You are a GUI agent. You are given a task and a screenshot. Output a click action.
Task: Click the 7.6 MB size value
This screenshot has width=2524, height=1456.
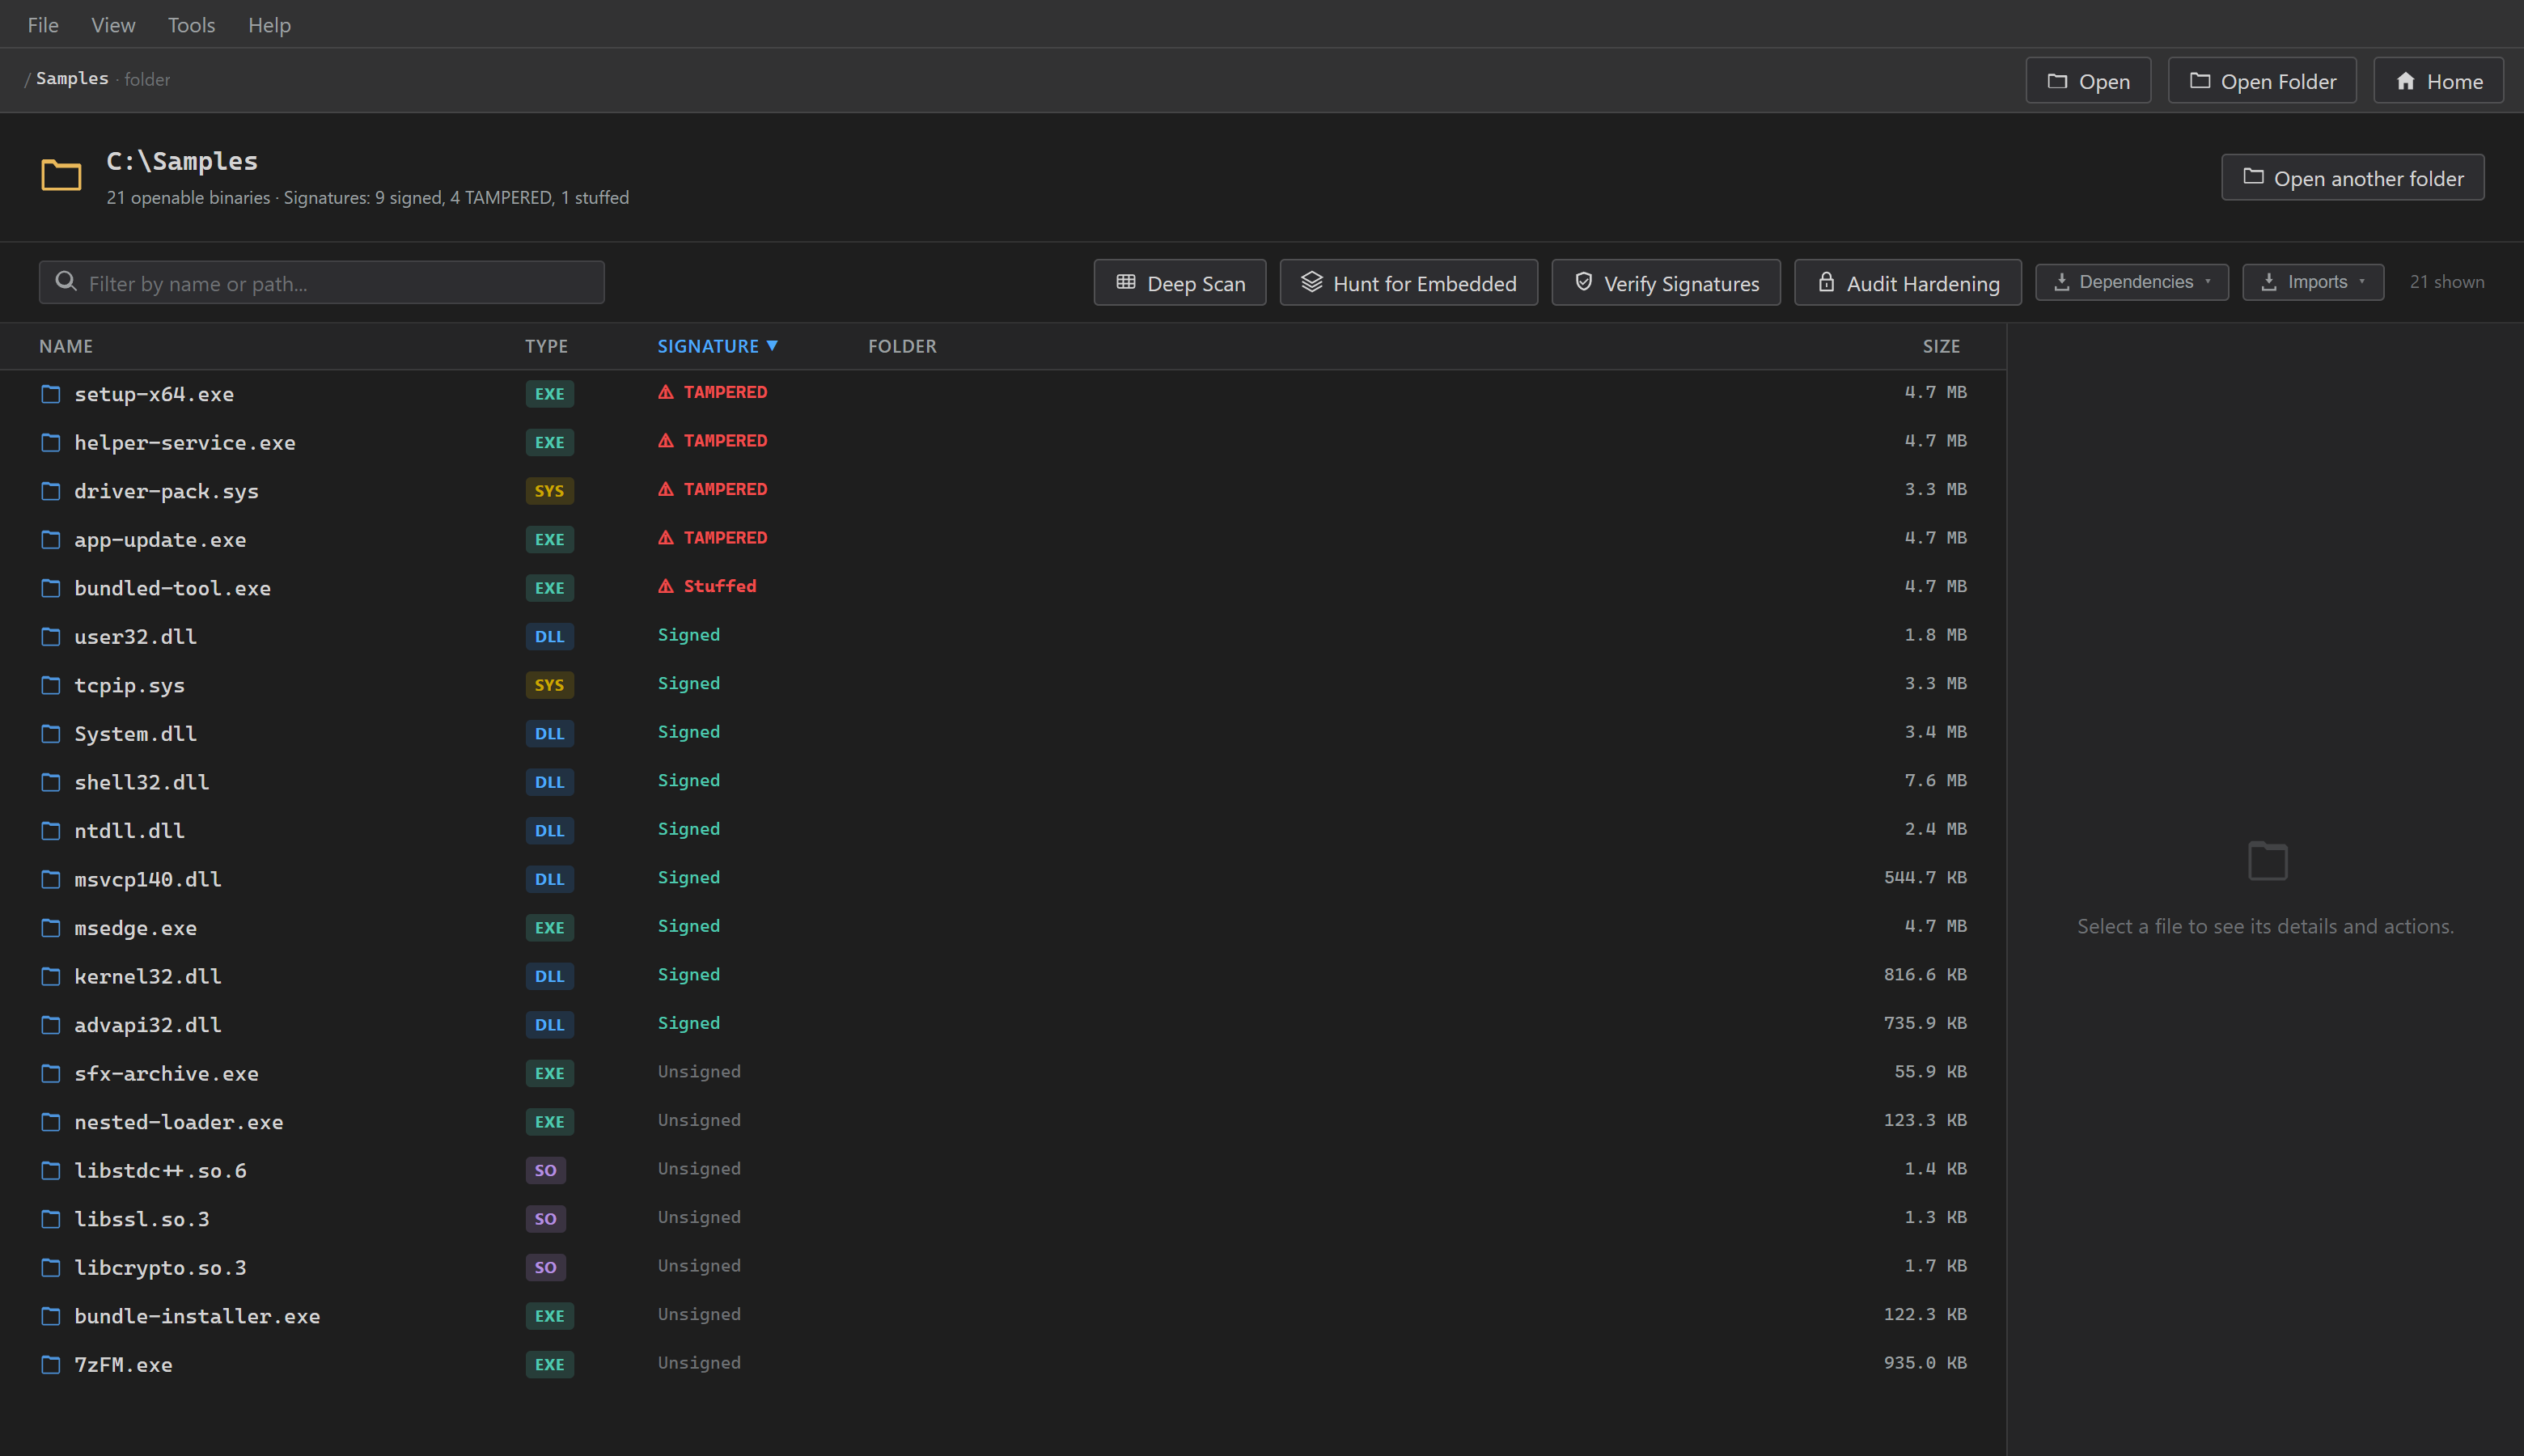[x=1935, y=780]
